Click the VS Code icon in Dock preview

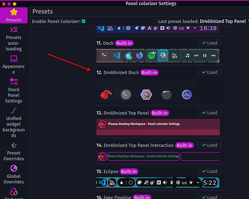pyautogui.click(x=116, y=56)
